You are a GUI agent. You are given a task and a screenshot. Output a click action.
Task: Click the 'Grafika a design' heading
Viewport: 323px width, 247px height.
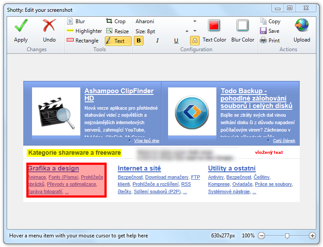(54, 168)
